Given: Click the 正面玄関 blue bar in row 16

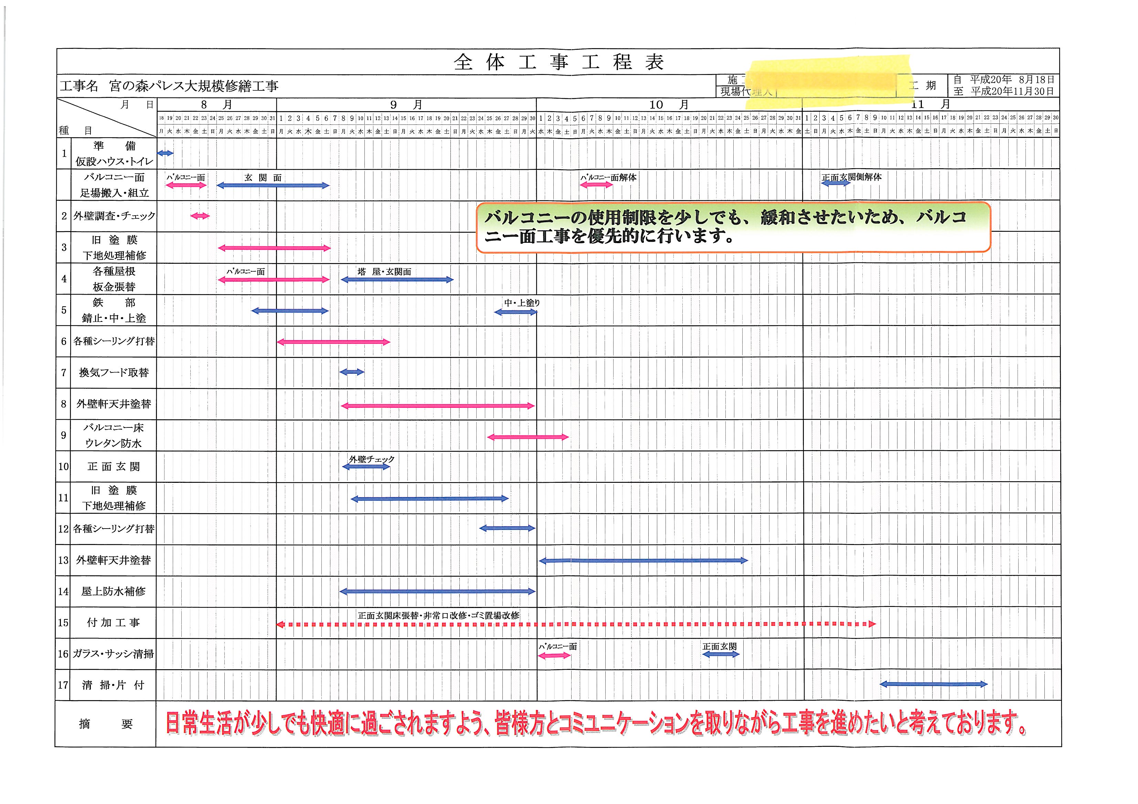Looking at the screenshot, I should pyautogui.click(x=721, y=654).
